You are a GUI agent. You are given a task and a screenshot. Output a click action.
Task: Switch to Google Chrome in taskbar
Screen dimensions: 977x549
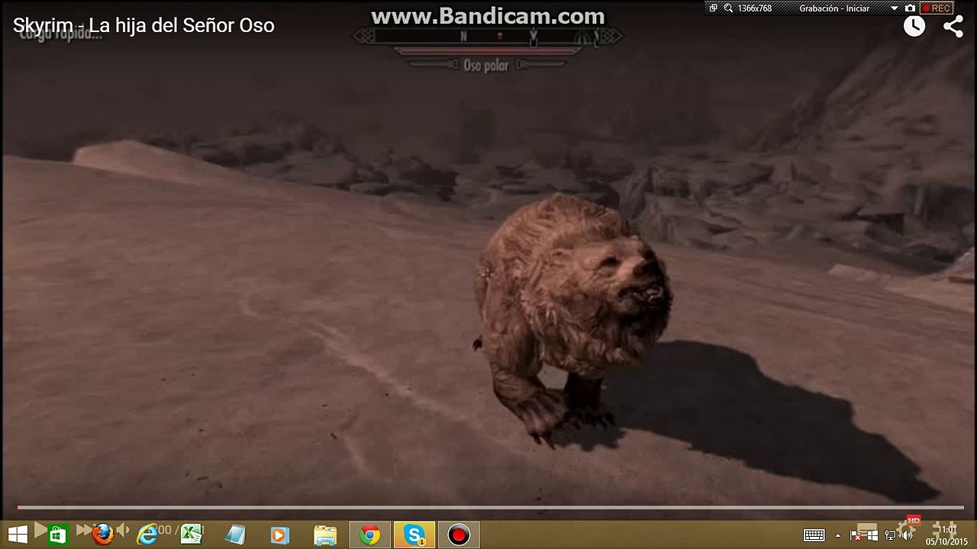pyautogui.click(x=370, y=535)
